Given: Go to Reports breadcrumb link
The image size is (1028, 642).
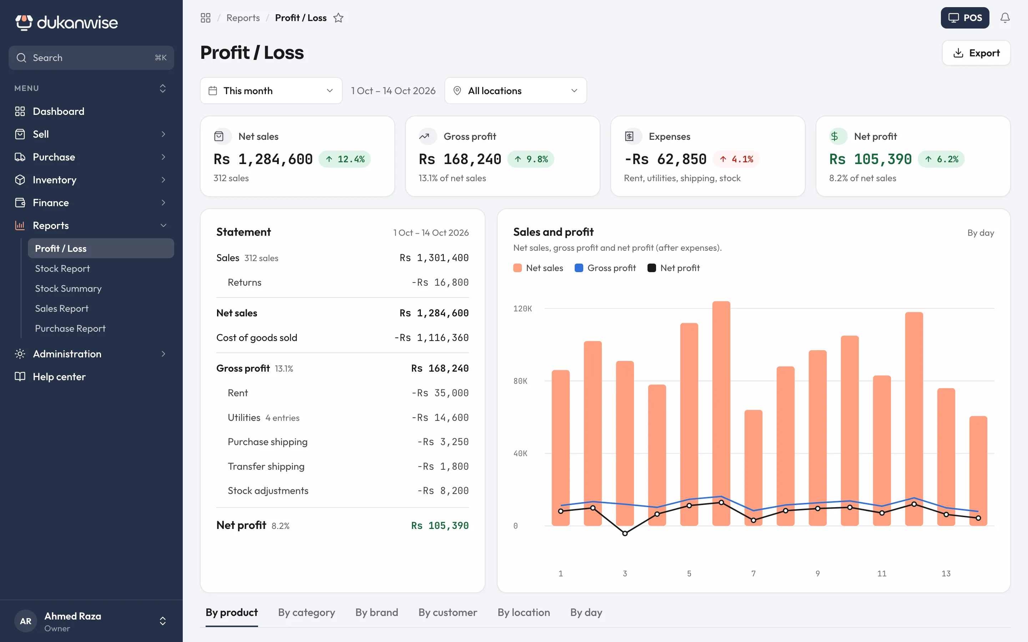Looking at the screenshot, I should click(243, 18).
